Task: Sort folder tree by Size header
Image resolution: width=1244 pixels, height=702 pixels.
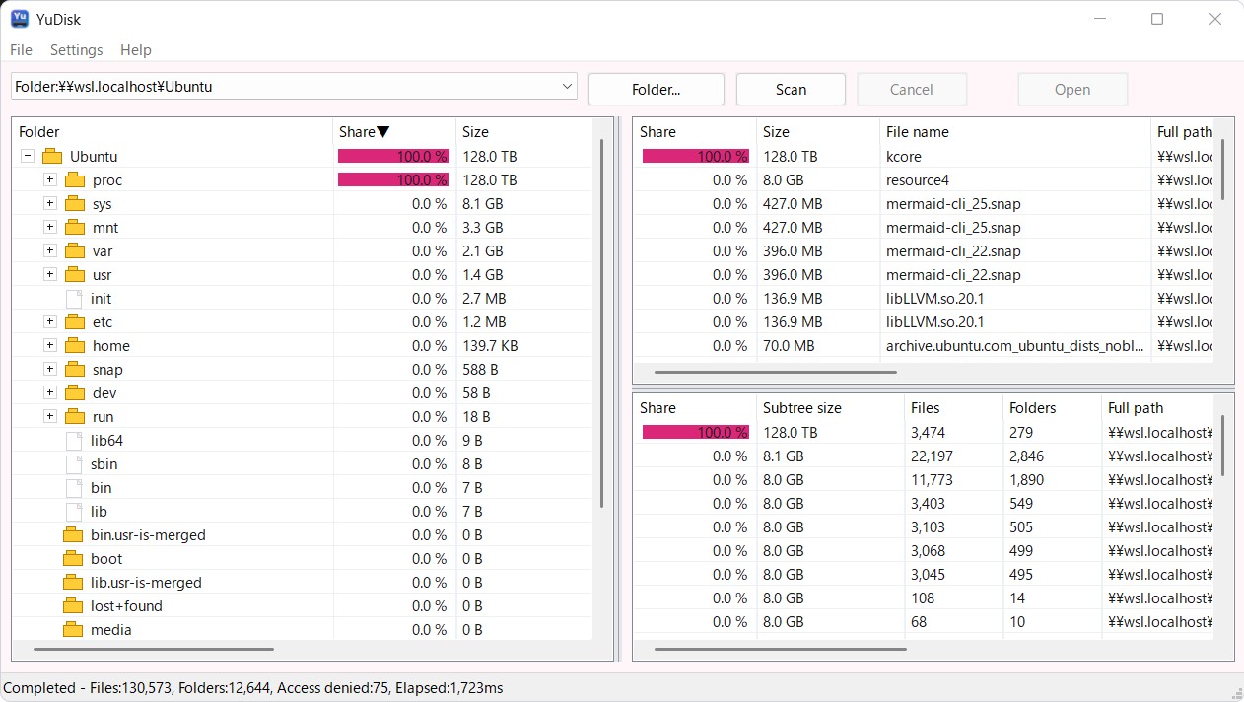Action: [523, 131]
